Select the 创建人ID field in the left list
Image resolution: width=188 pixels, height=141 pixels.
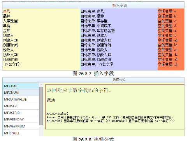coord(11,40)
